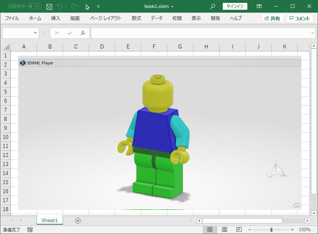Viewport: 318px width, 234px height.
Task: Click horizontal scrollbar right arrow
Action: (307, 221)
